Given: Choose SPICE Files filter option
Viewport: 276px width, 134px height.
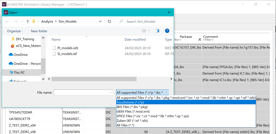Looking at the screenshot, I should (186, 116).
